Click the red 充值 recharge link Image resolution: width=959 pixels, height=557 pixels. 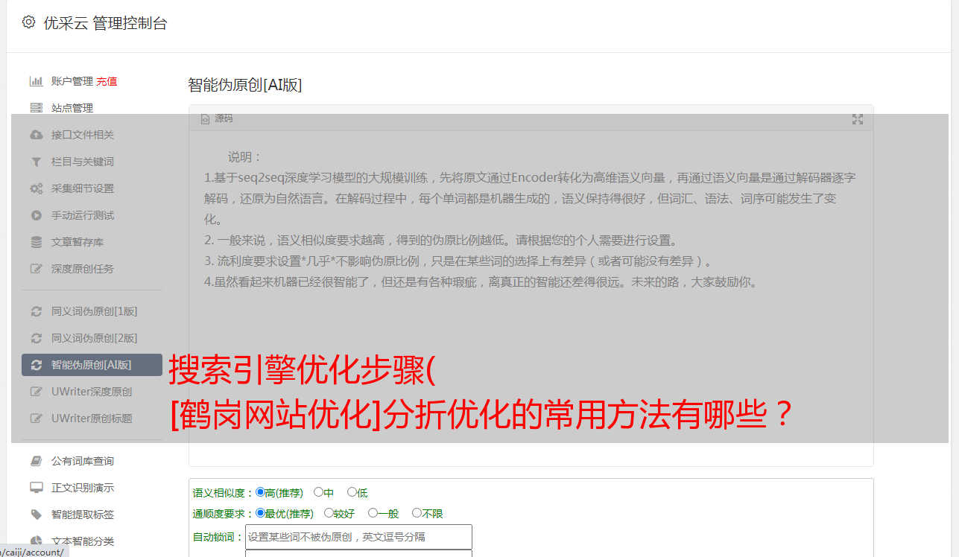pos(107,81)
